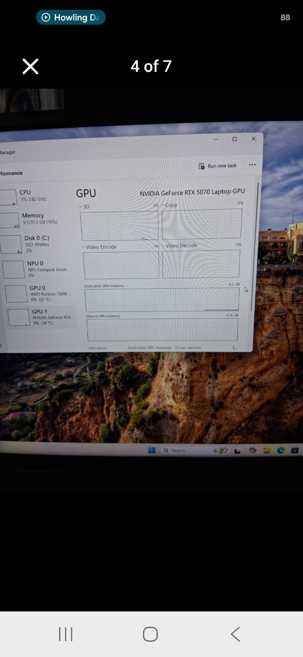Open Task View on the taskbar

(237, 451)
